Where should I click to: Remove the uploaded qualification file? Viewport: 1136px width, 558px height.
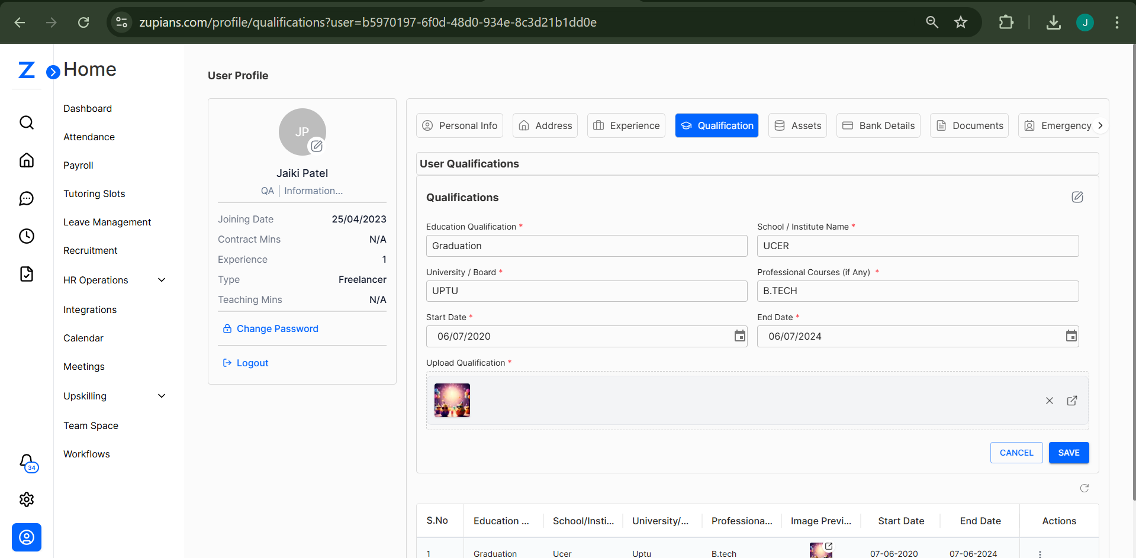coord(1049,401)
